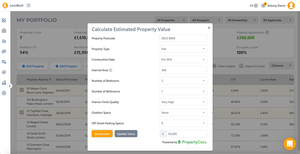This screenshot has width=300, height=154.
Task: Click the Internal Area info icon
Action: click(111, 70)
